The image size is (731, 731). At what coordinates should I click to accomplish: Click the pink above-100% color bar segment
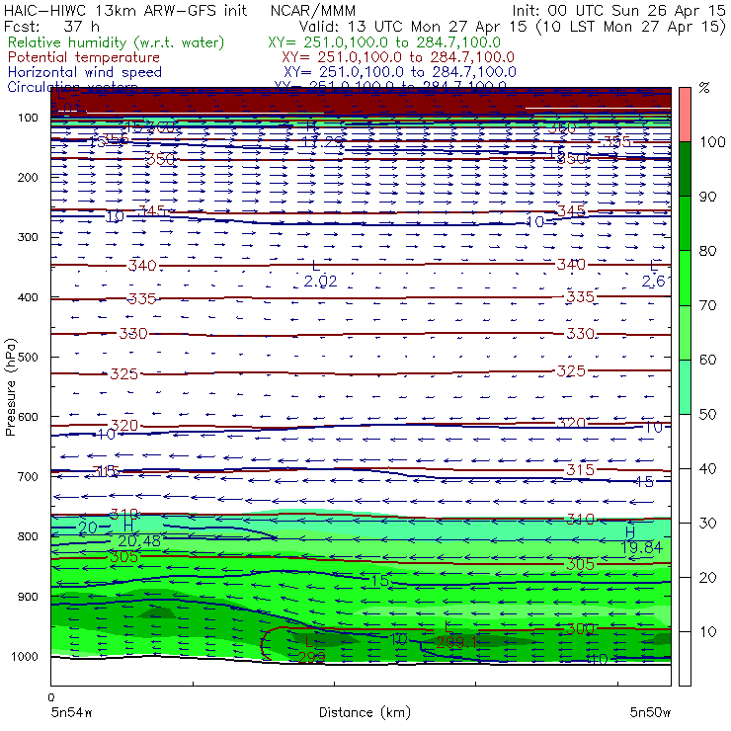tap(685, 115)
